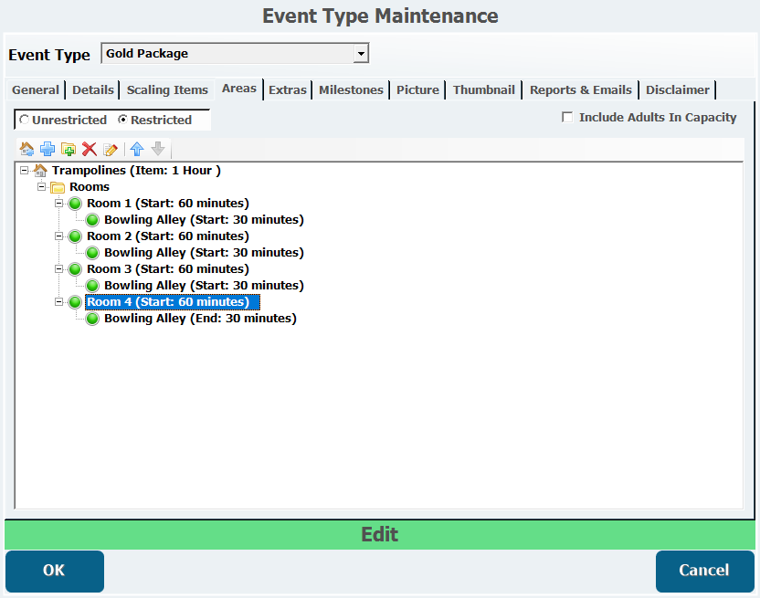Click the red X delete icon

89,149
